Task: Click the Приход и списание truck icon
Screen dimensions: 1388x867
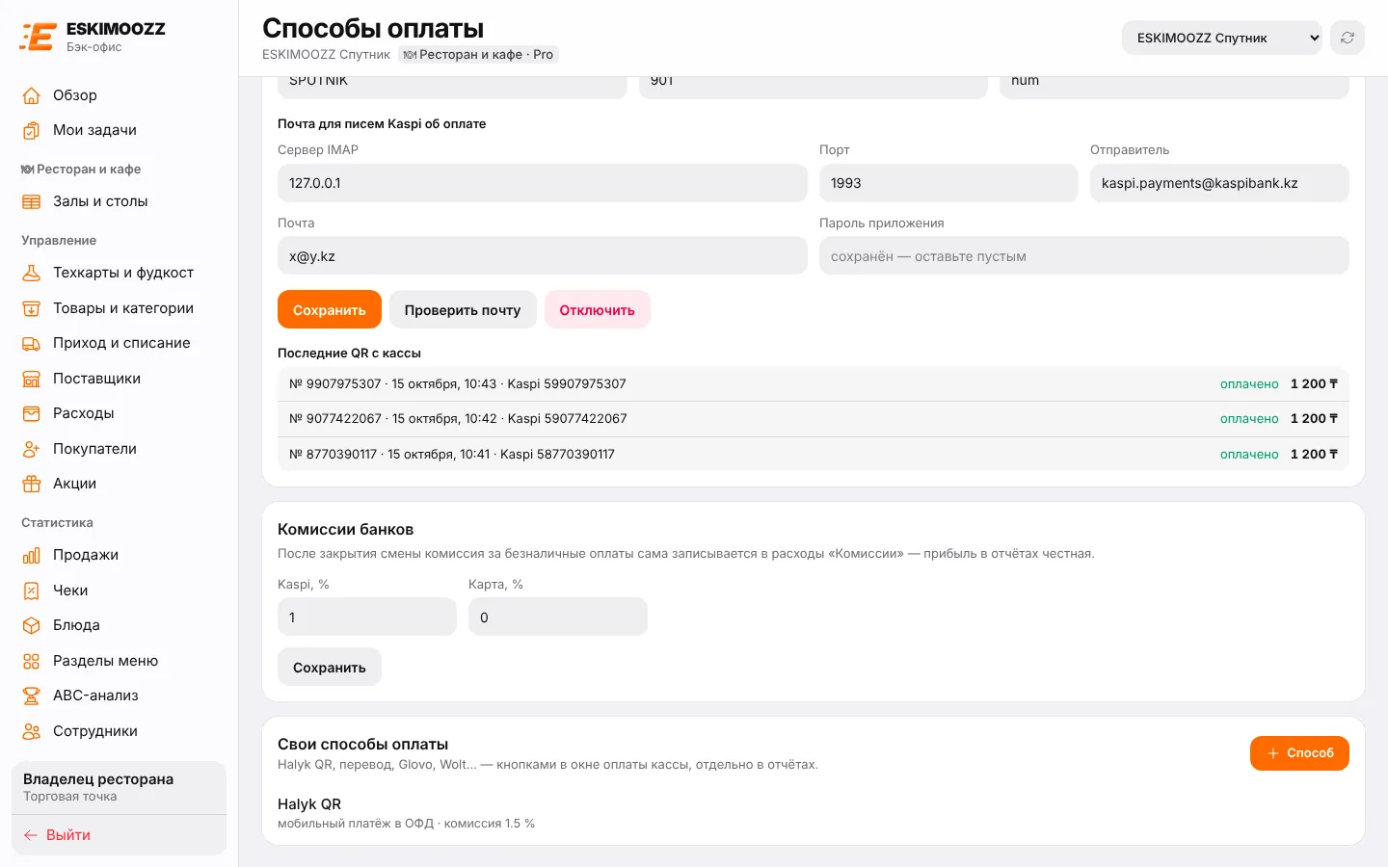Action: (32, 343)
